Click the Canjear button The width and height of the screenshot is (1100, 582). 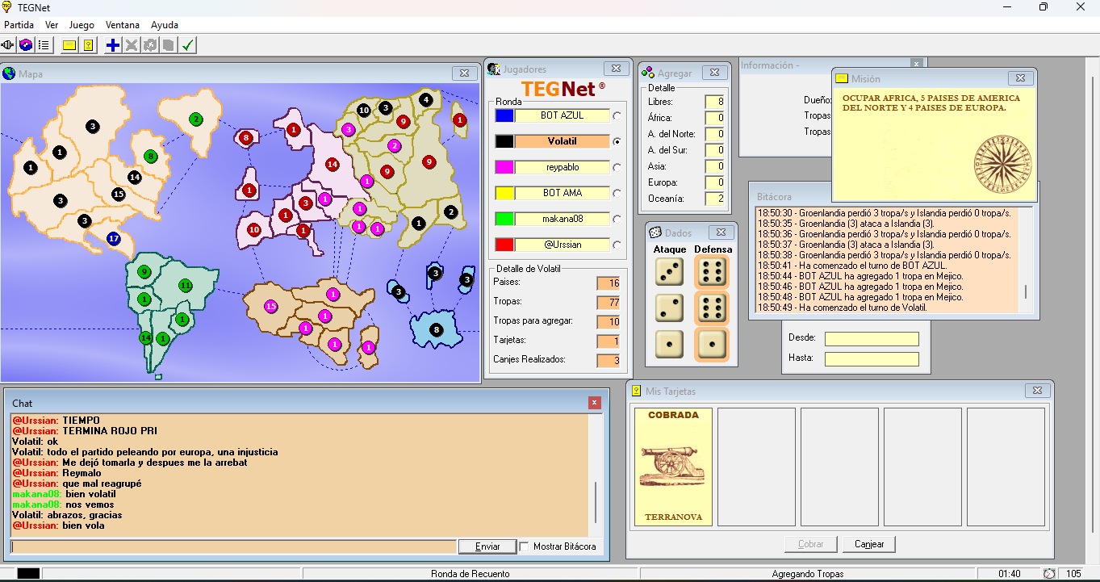(869, 544)
